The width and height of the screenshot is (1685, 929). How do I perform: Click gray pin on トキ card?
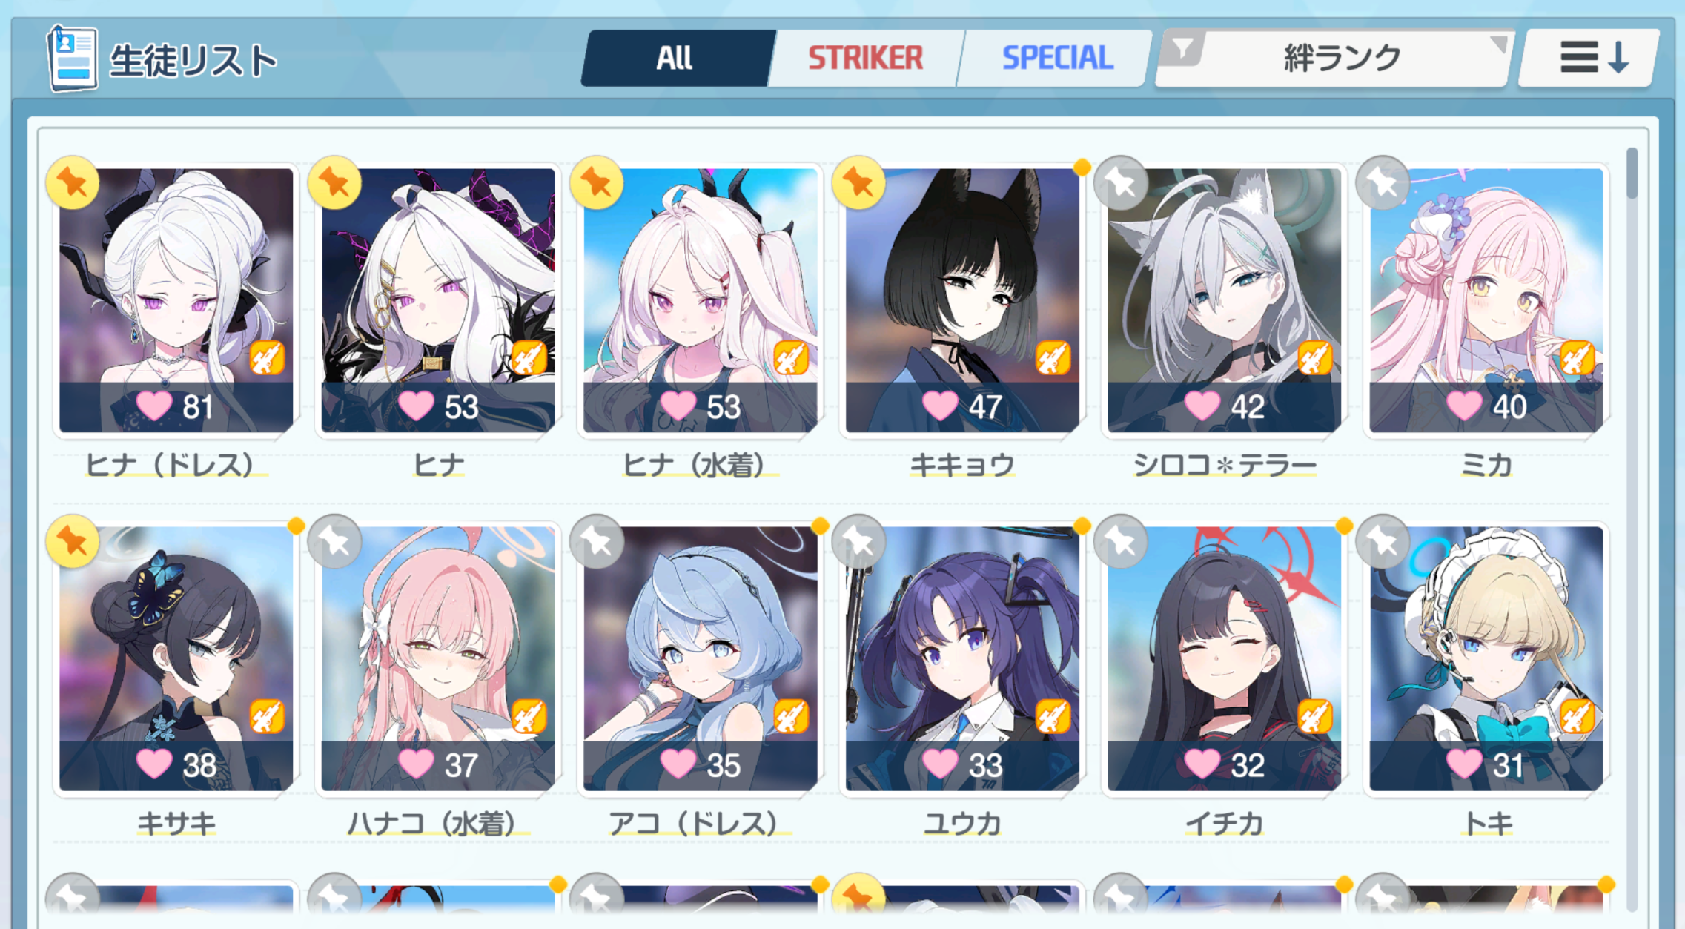click(x=1383, y=542)
